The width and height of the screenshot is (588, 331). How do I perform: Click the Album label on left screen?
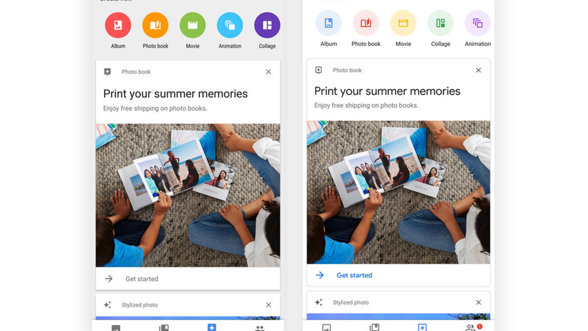coord(118,46)
